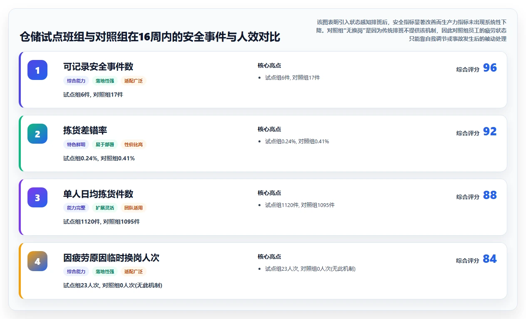
Task: Click 核心亮点 heading in 可记录安全事件数 card
Action: [x=269, y=65]
